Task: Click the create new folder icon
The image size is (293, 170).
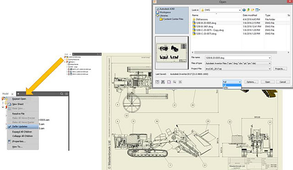Action: coord(252,10)
